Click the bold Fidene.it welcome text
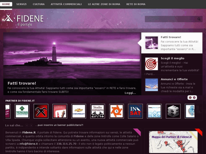 click(x=29, y=133)
